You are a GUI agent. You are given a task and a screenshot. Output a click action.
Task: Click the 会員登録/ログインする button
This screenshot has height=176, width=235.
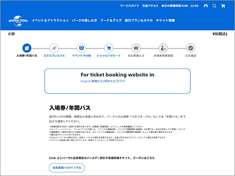click(x=67, y=168)
